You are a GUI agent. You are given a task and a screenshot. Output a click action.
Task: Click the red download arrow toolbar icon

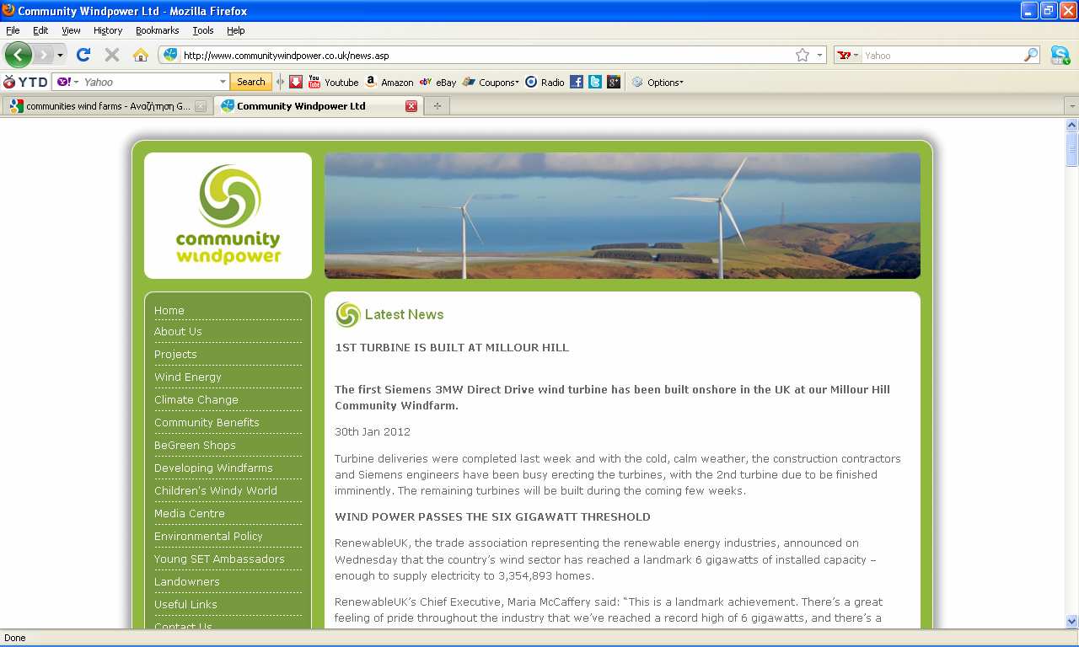click(296, 82)
